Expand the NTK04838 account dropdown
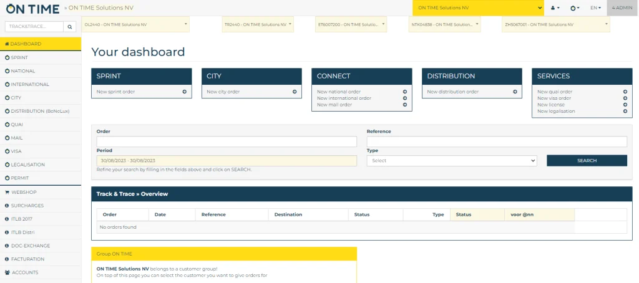 (x=444, y=24)
